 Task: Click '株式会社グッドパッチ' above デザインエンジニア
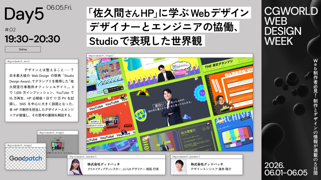coord(207,164)
